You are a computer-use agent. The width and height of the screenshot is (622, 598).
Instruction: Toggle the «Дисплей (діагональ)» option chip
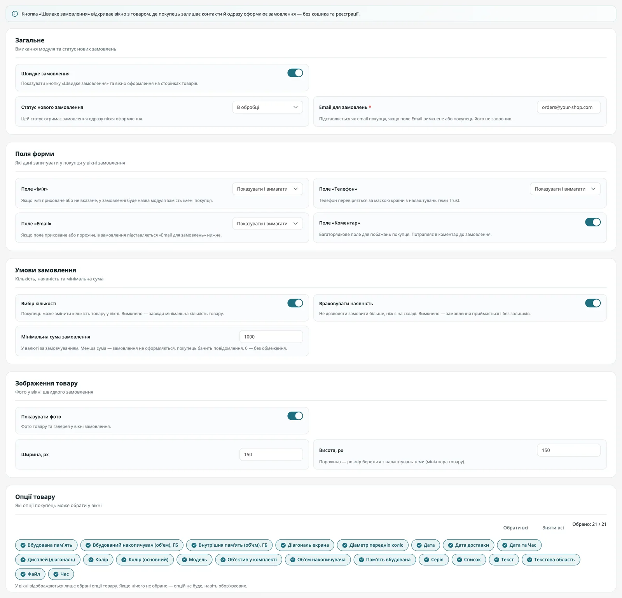coord(48,560)
